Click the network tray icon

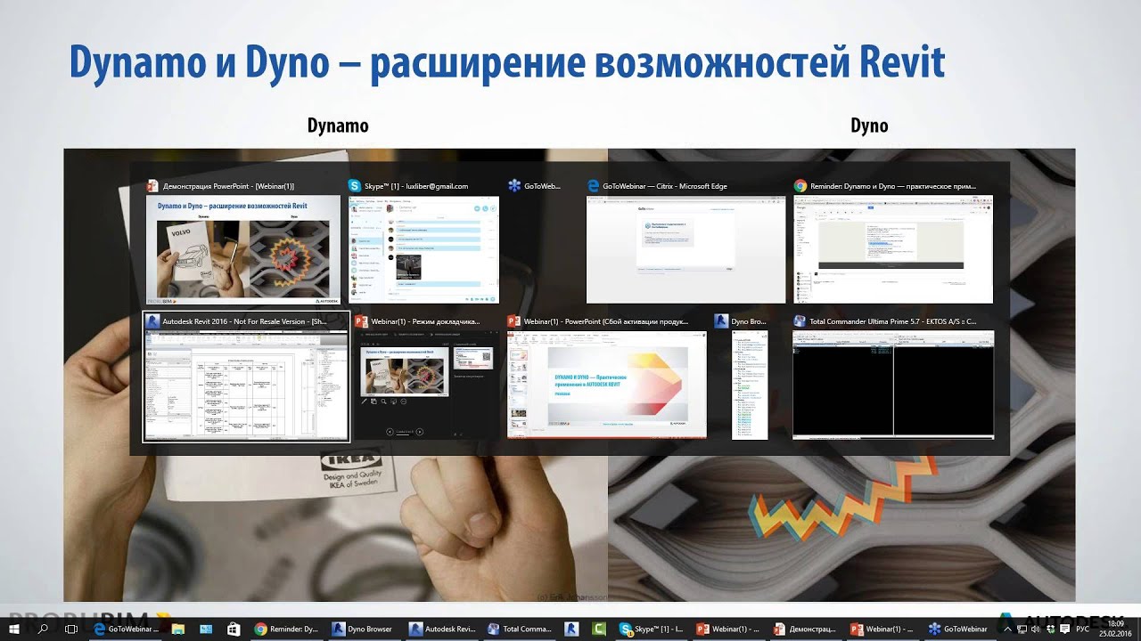[x=1022, y=629]
